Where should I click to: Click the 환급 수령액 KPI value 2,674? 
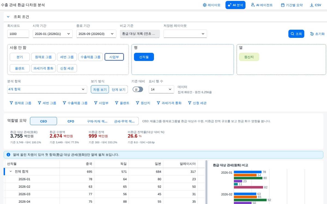tap(56, 136)
